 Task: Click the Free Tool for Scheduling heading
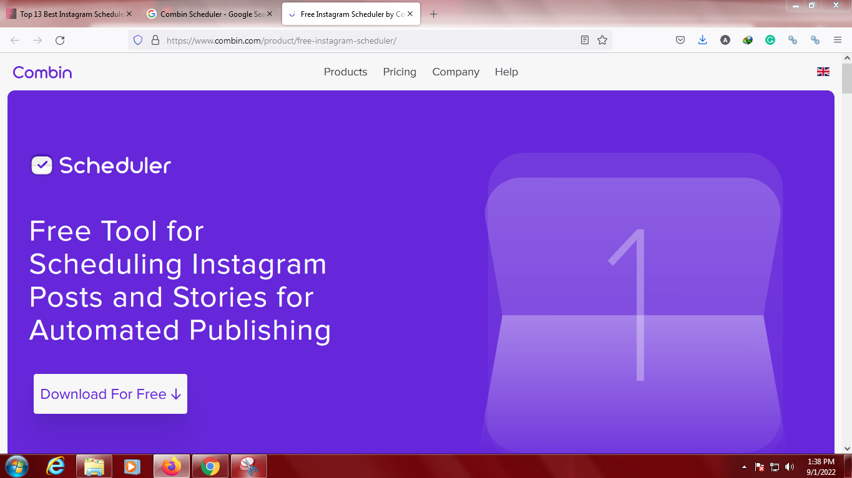tap(180, 280)
